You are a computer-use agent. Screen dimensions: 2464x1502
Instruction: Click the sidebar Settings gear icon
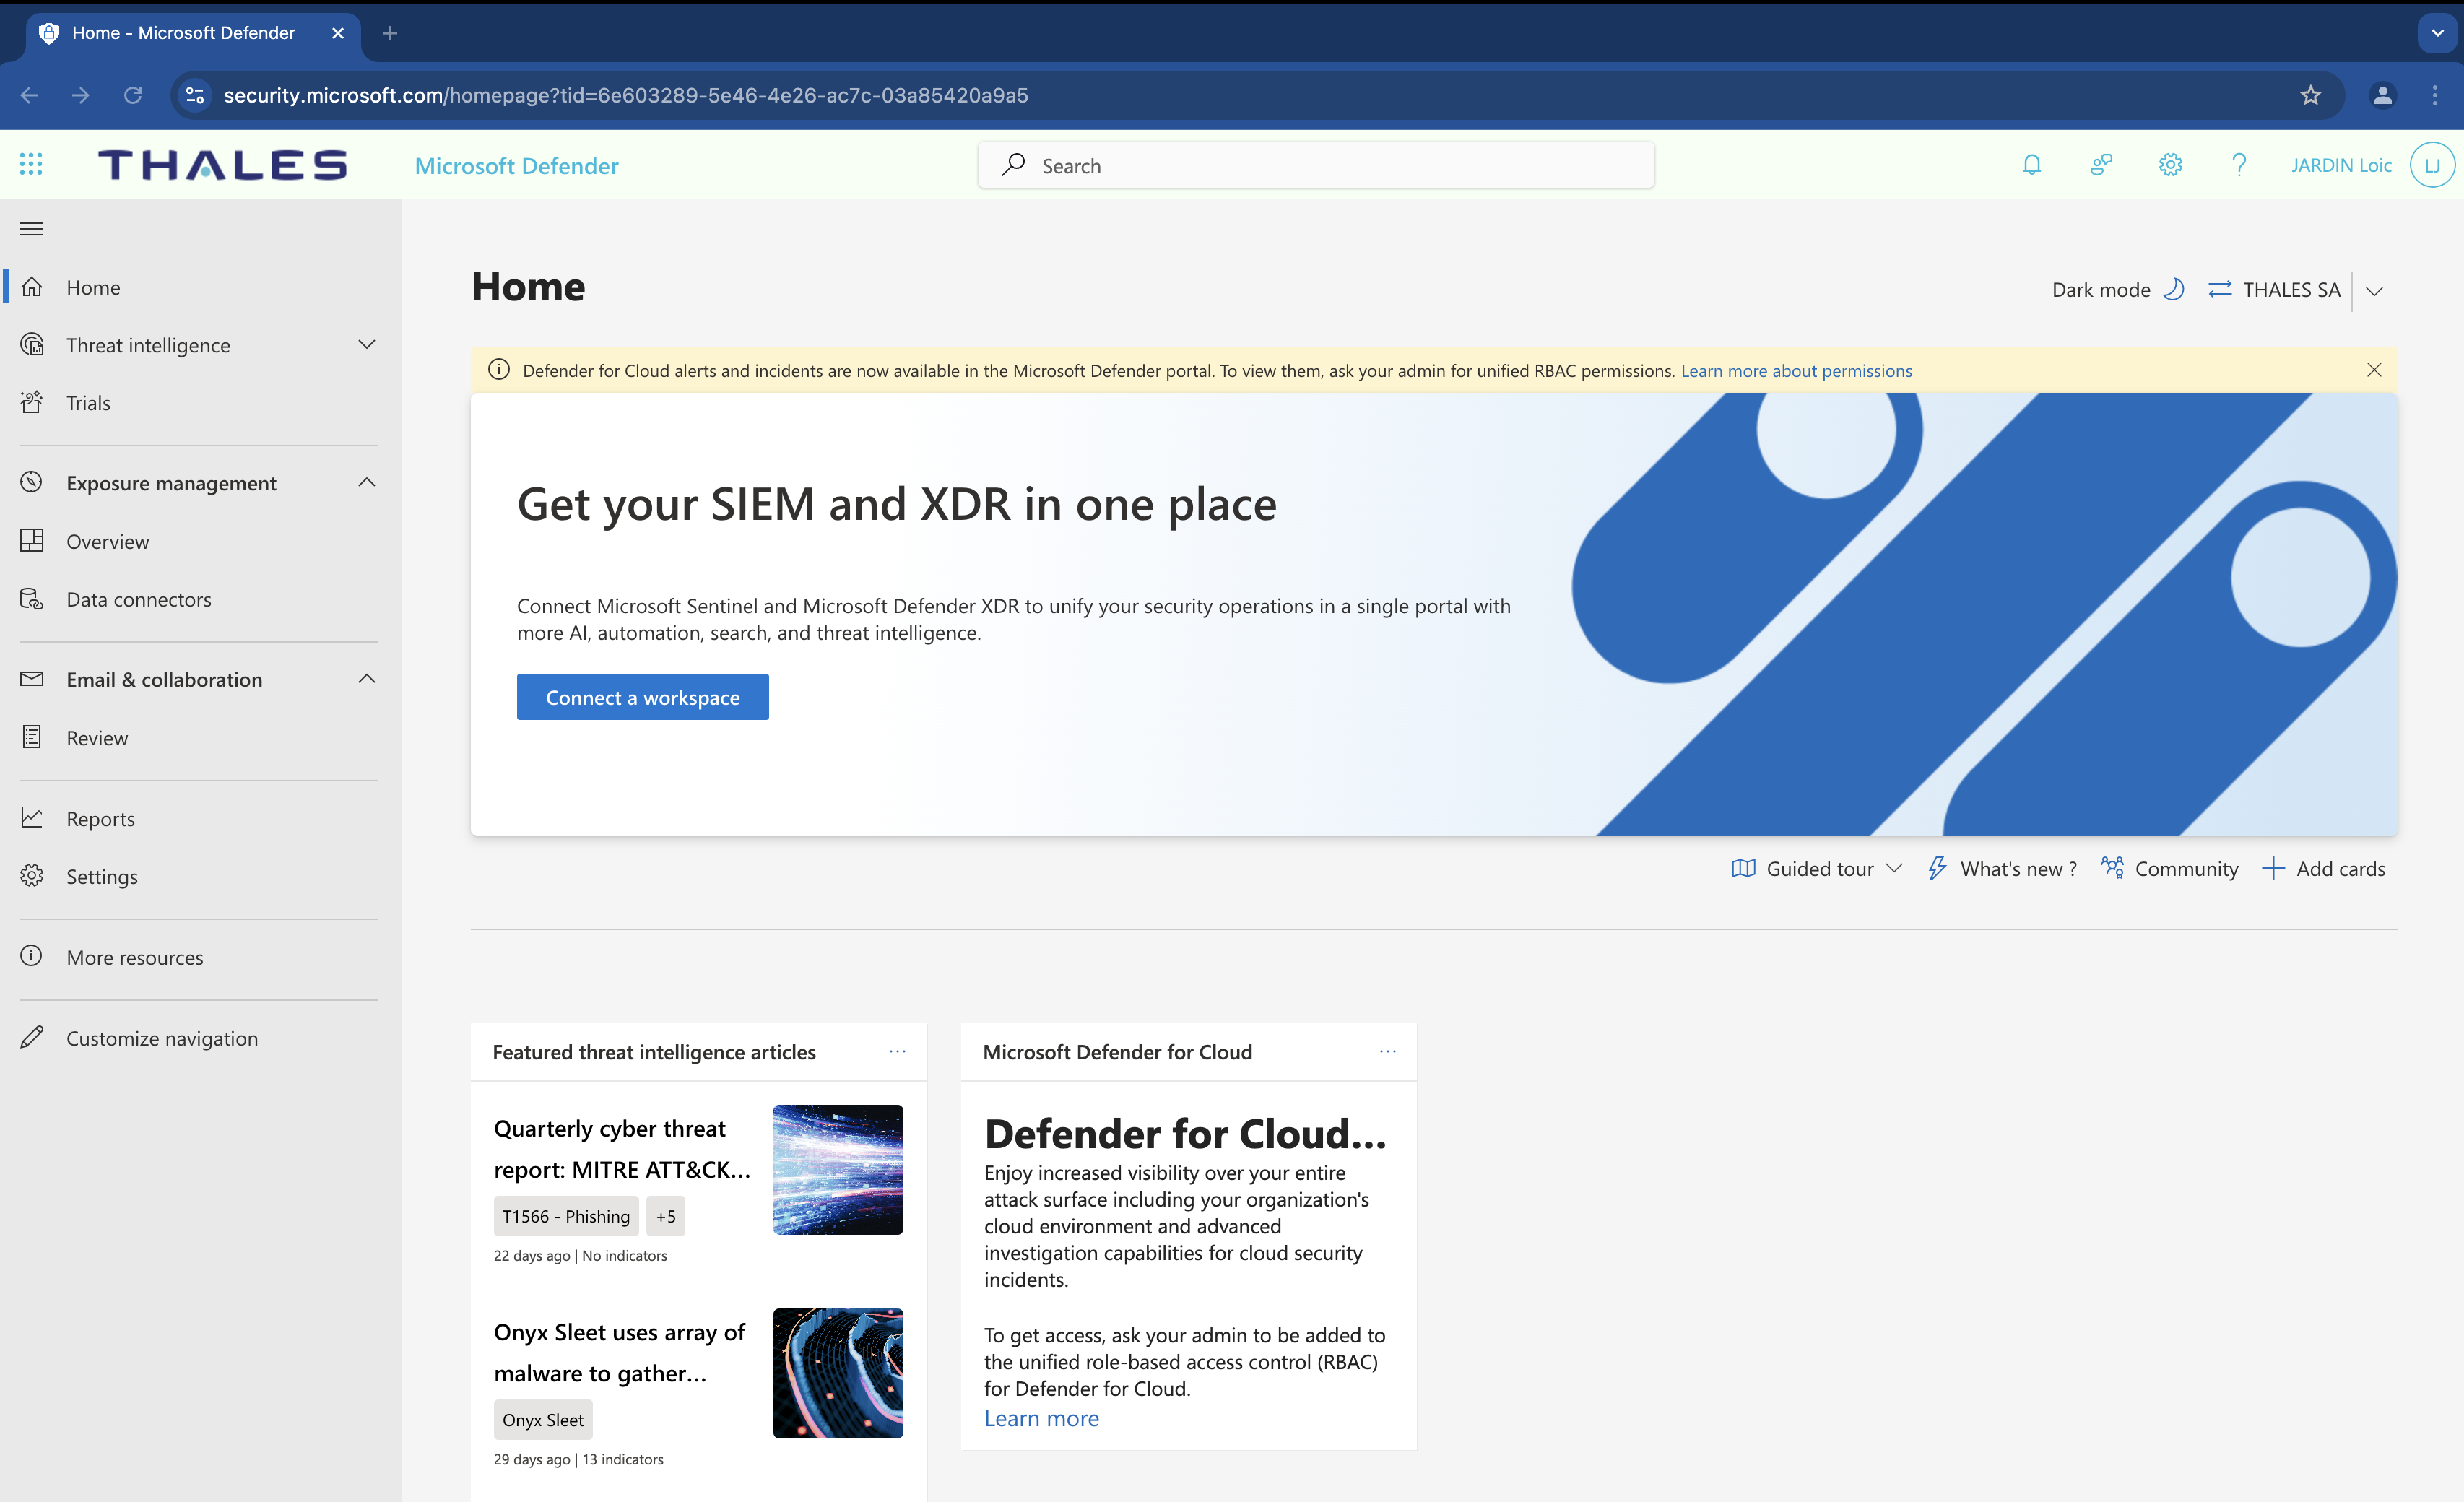pos(32,876)
